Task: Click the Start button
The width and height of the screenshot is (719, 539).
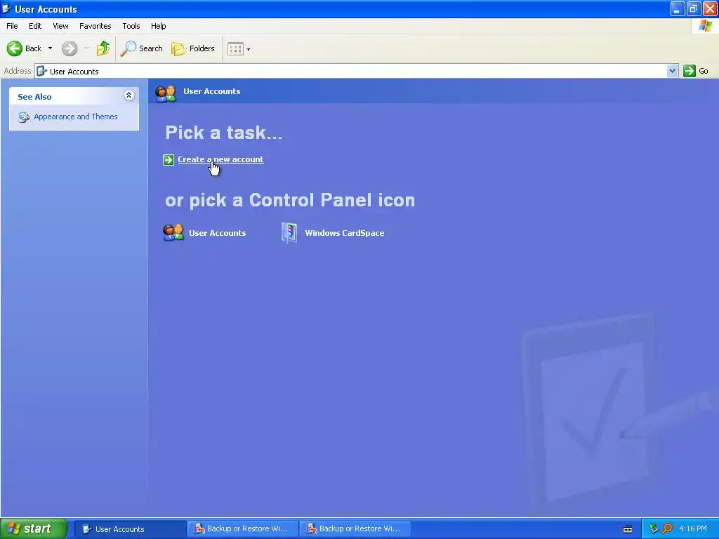Action: [x=34, y=529]
